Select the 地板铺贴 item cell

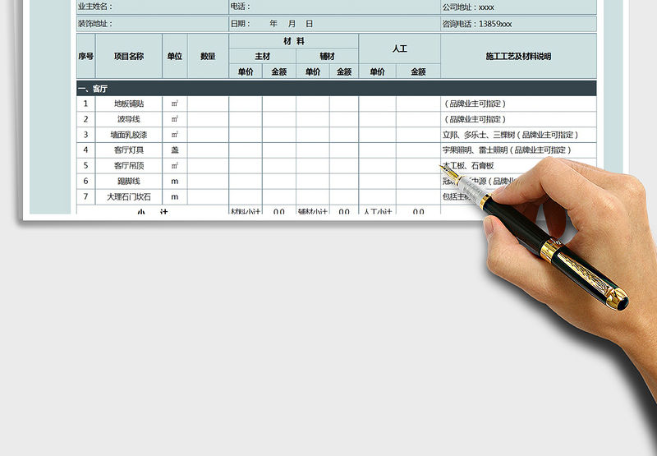(x=129, y=104)
